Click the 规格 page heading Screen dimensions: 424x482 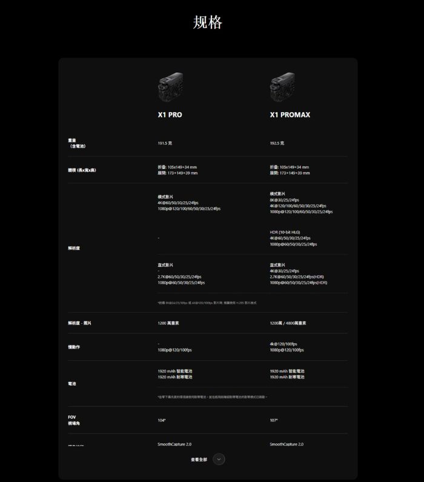[x=208, y=23]
